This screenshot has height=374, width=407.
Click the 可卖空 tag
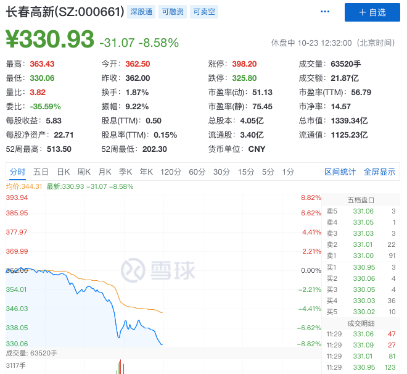[x=204, y=12]
